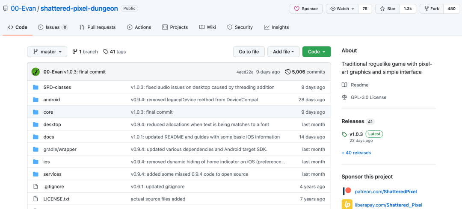Click the services folder icon
Viewport: 462px width, 209px height.
click(36, 174)
